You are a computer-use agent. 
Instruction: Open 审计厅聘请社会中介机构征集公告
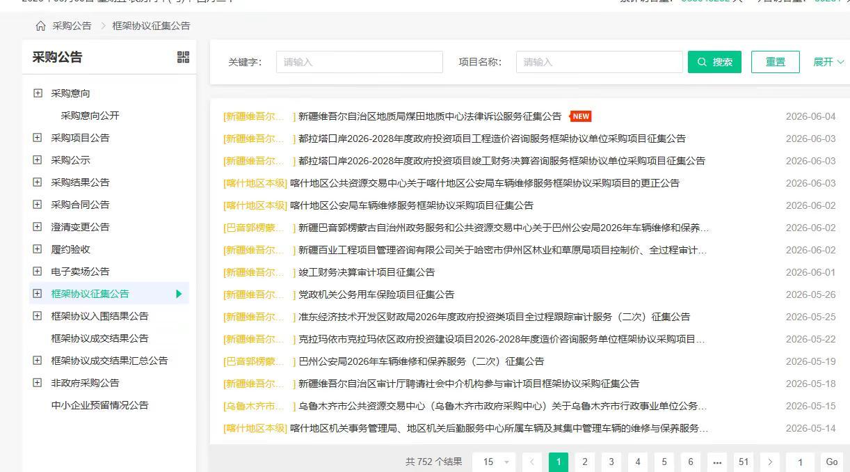(x=469, y=384)
